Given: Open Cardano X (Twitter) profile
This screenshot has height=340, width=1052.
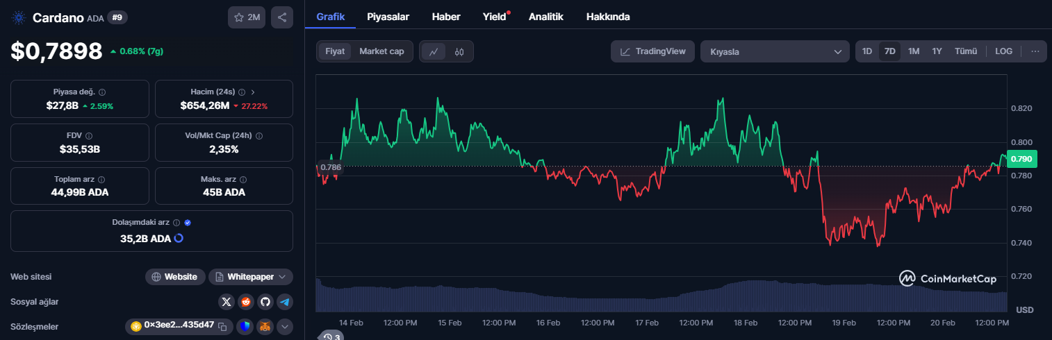Looking at the screenshot, I should [227, 302].
